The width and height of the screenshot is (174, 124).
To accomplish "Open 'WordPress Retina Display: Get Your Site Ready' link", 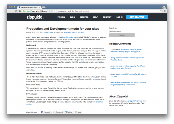I will click(x=127, y=59).
